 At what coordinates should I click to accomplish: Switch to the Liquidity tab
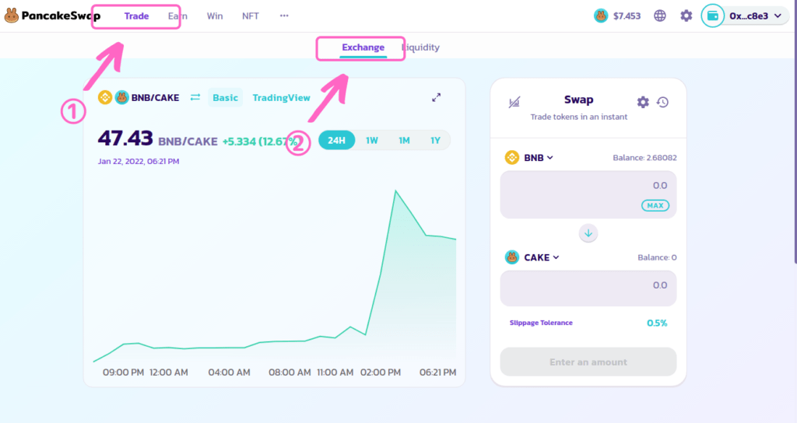(x=420, y=47)
